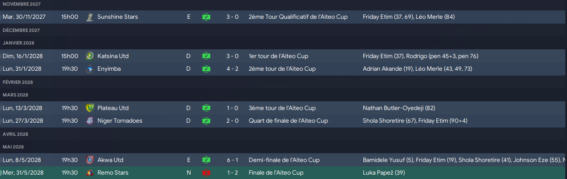Click the Katsina Utd club badge
The image size is (567, 179).
[90, 56]
